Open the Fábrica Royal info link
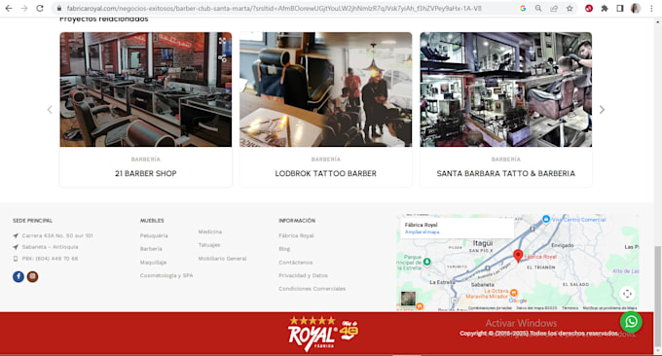The image size is (662, 356). coord(296,235)
